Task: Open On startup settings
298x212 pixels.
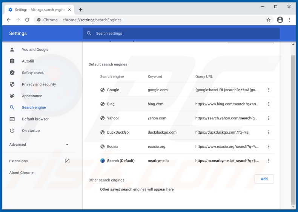Action: click(x=31, y=131)
